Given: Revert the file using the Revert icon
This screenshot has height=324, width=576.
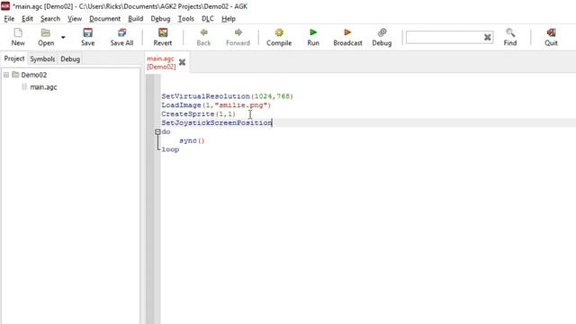Looking at the screenshot, I should point(163,37).
